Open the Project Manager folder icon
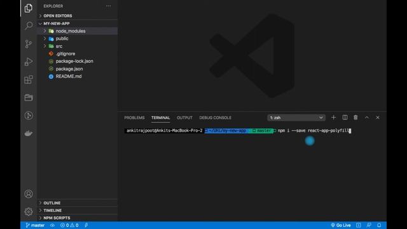This screenshot has width=407, height=229. coord(29,97)
